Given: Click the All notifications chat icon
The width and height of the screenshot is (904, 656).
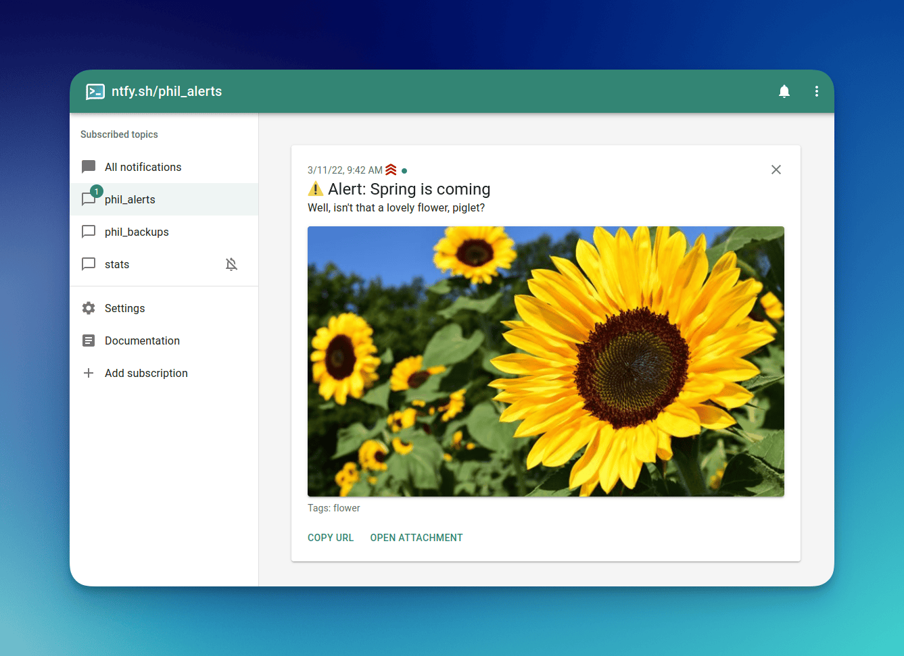Looking at the screenshot, I should tap(89, 167).
